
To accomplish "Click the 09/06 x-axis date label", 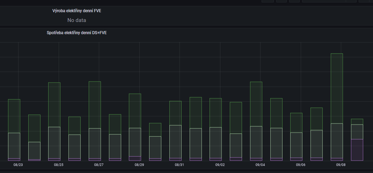I will tap(300, 165).
